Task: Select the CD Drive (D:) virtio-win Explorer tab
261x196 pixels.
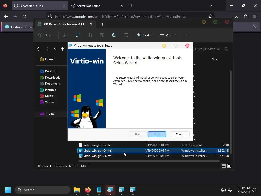Action: pyautogui.click(x=64, y=24)
